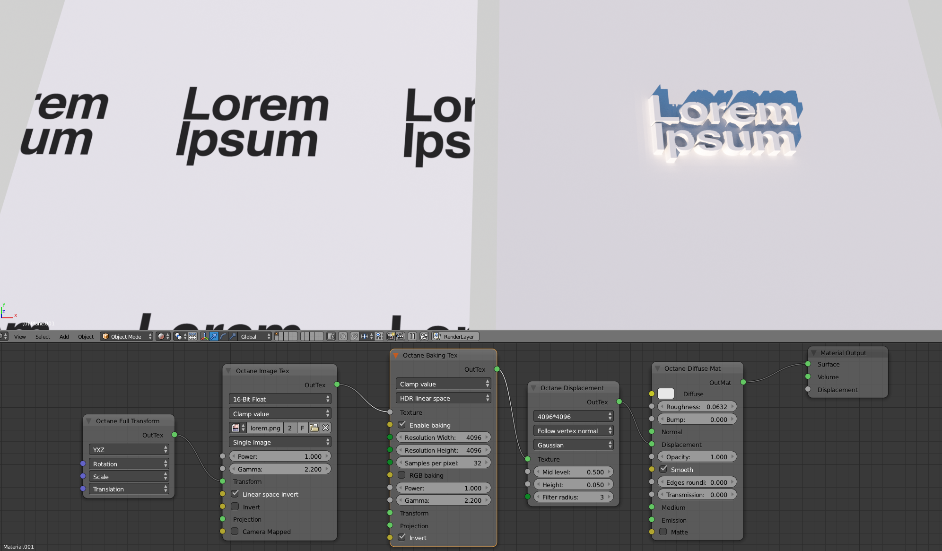The width and height of the screenshot is (942, 551).
Task: Enable the Camera Mapped checkbox
Action: [235, 531]
